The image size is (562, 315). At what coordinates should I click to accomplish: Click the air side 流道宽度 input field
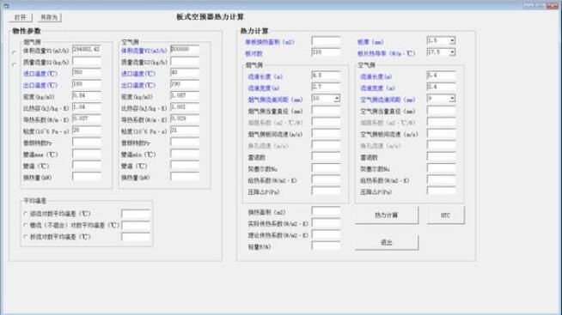(x=441, y=87)
